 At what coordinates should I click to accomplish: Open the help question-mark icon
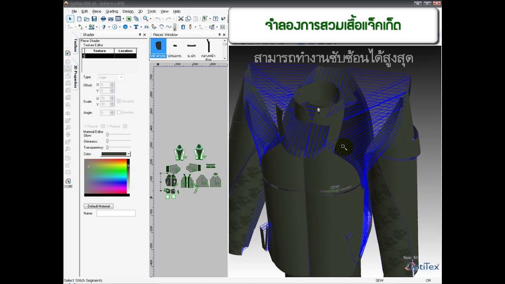tap(215, 19)
